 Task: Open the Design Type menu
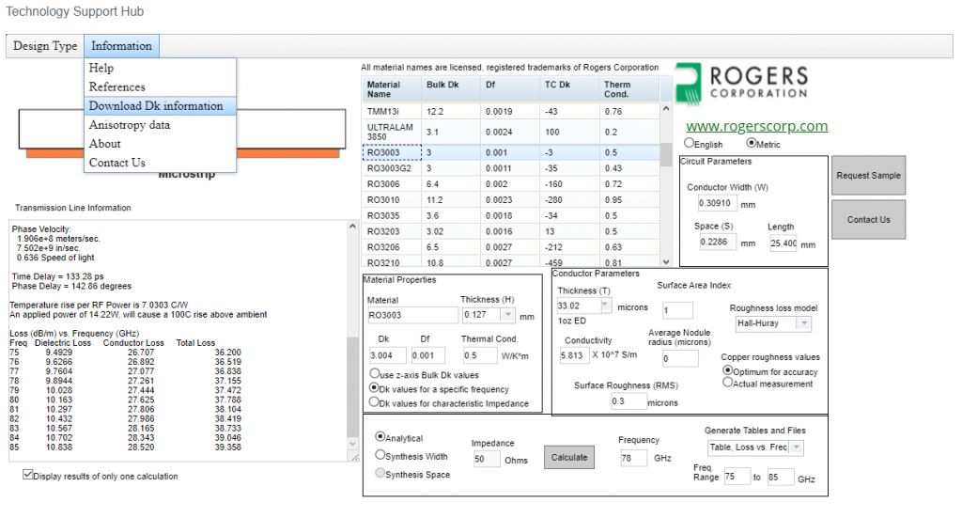tap(45, 46)
